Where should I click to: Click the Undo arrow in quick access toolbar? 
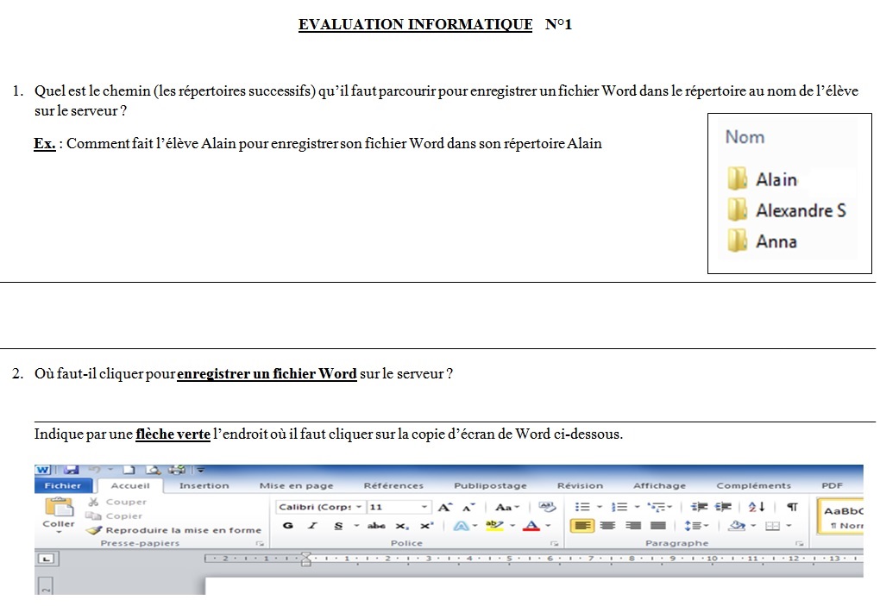(95, 470)
